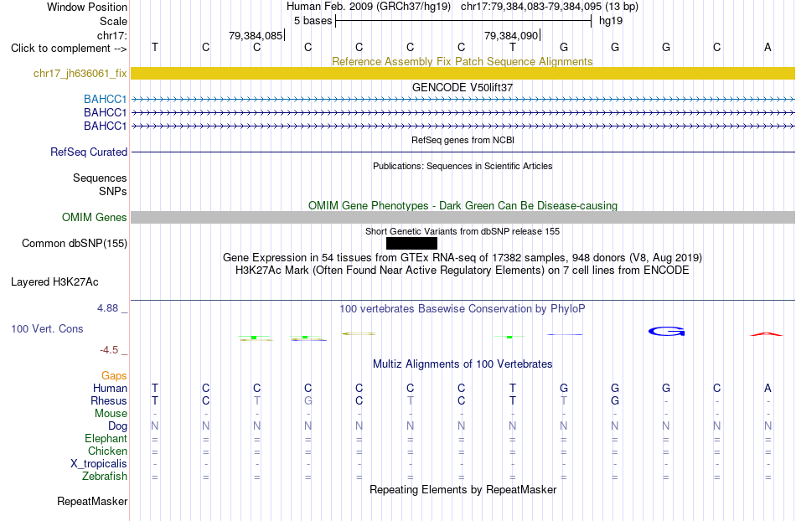Click the dark blue RefSeq Curated intron line
Screen dimensions: 796x521
tap(463, 152)
